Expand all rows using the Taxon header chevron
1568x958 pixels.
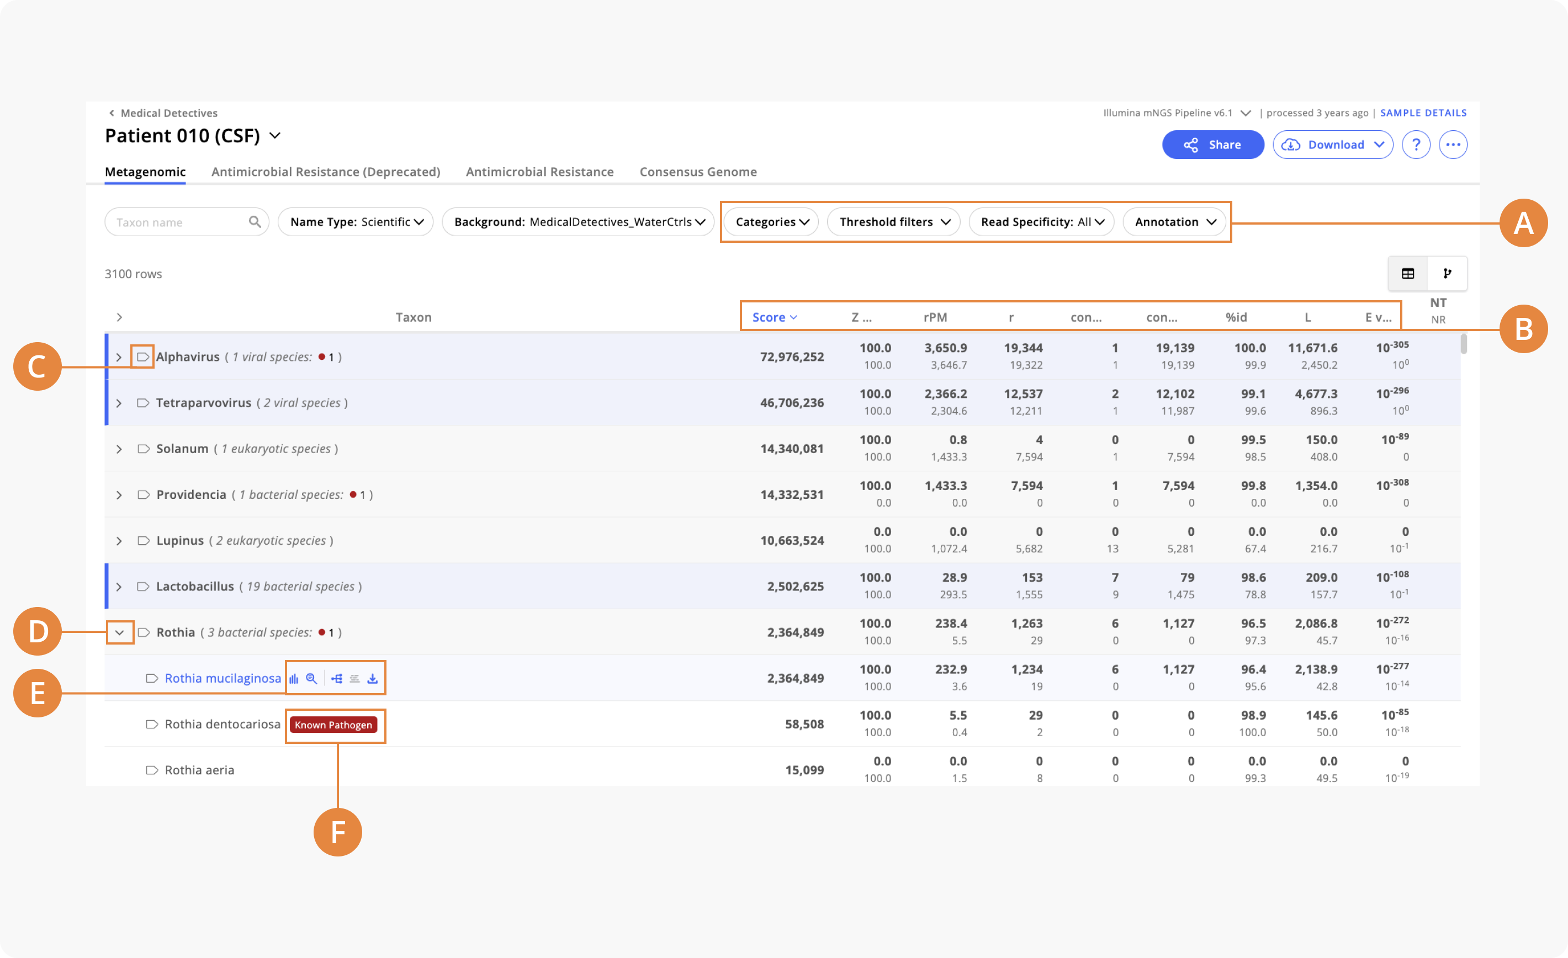point(119,317)
